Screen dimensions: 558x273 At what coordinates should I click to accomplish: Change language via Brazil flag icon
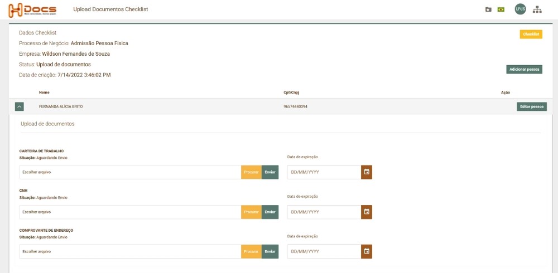pos(501,9)
